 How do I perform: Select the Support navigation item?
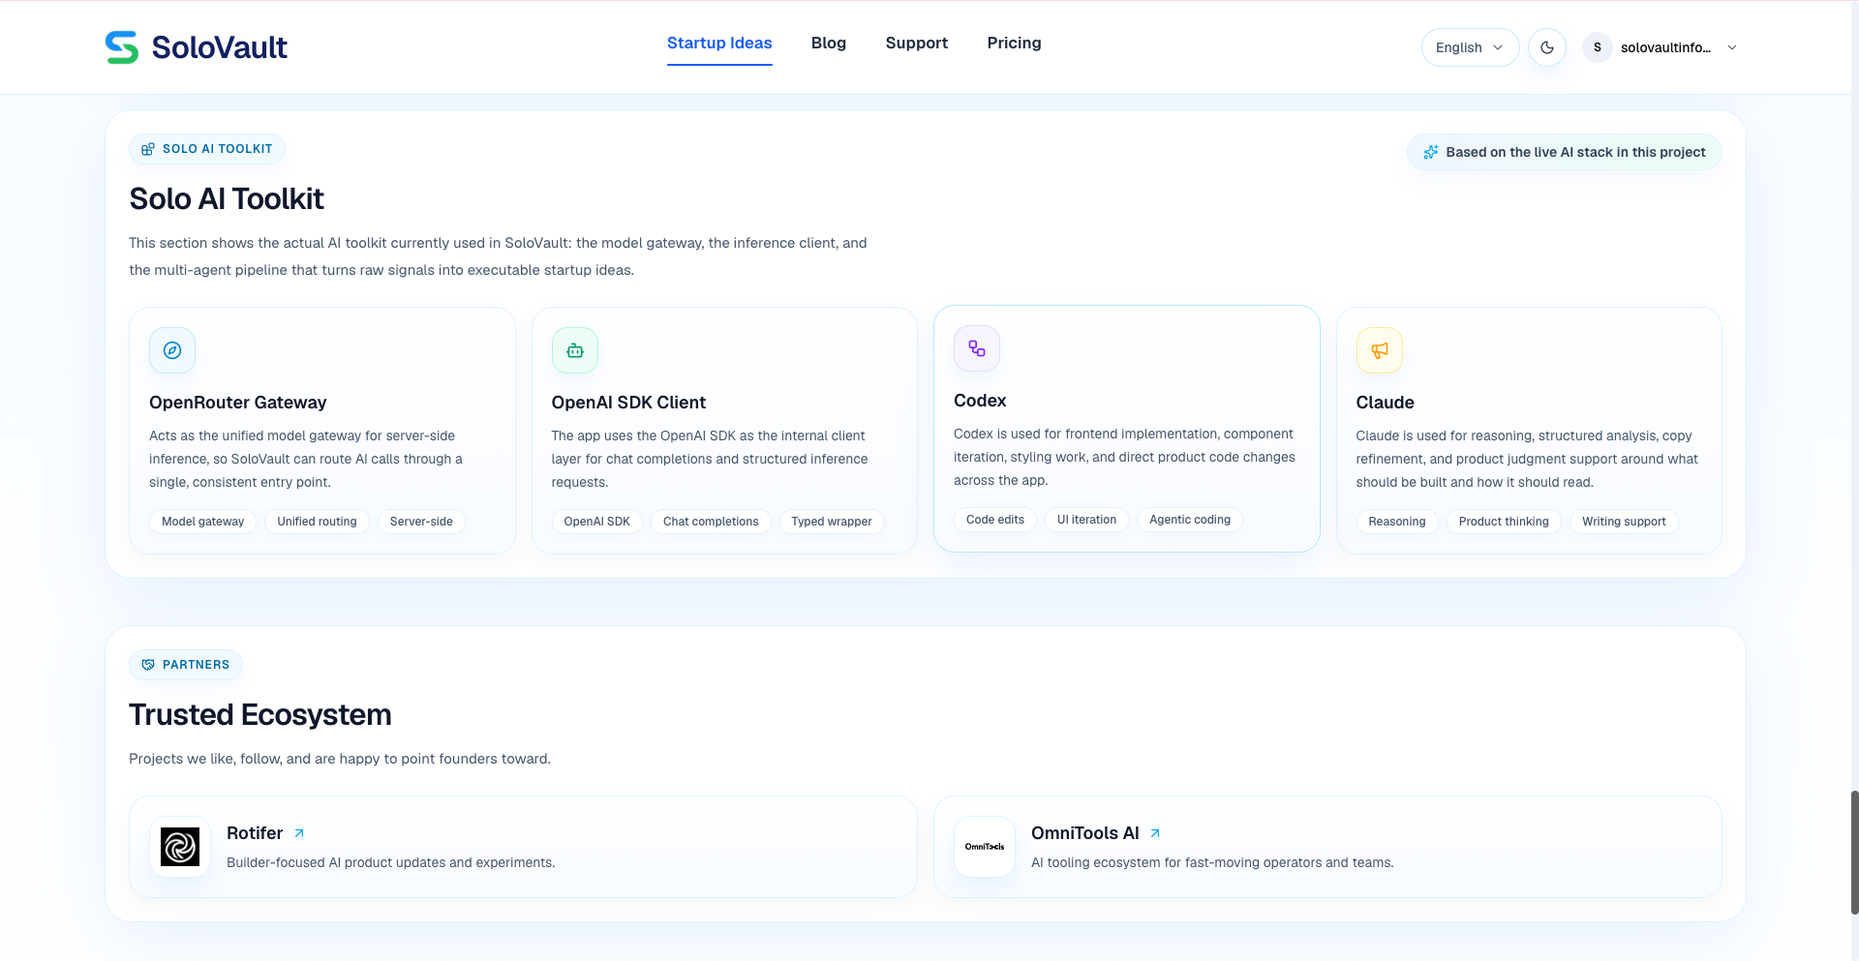click(917, 43)
